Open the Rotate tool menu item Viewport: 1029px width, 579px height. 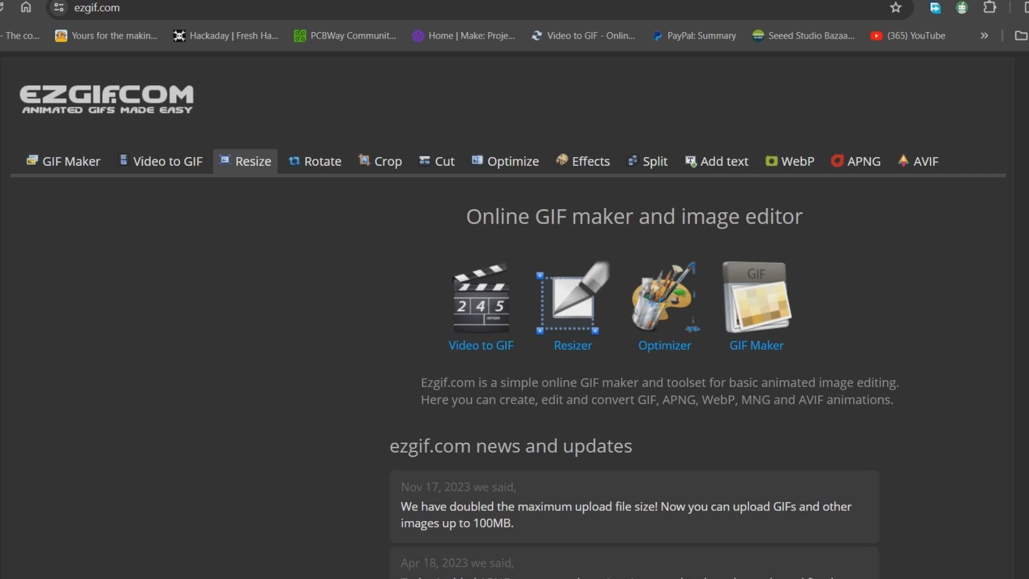click(x=315, y=161)
